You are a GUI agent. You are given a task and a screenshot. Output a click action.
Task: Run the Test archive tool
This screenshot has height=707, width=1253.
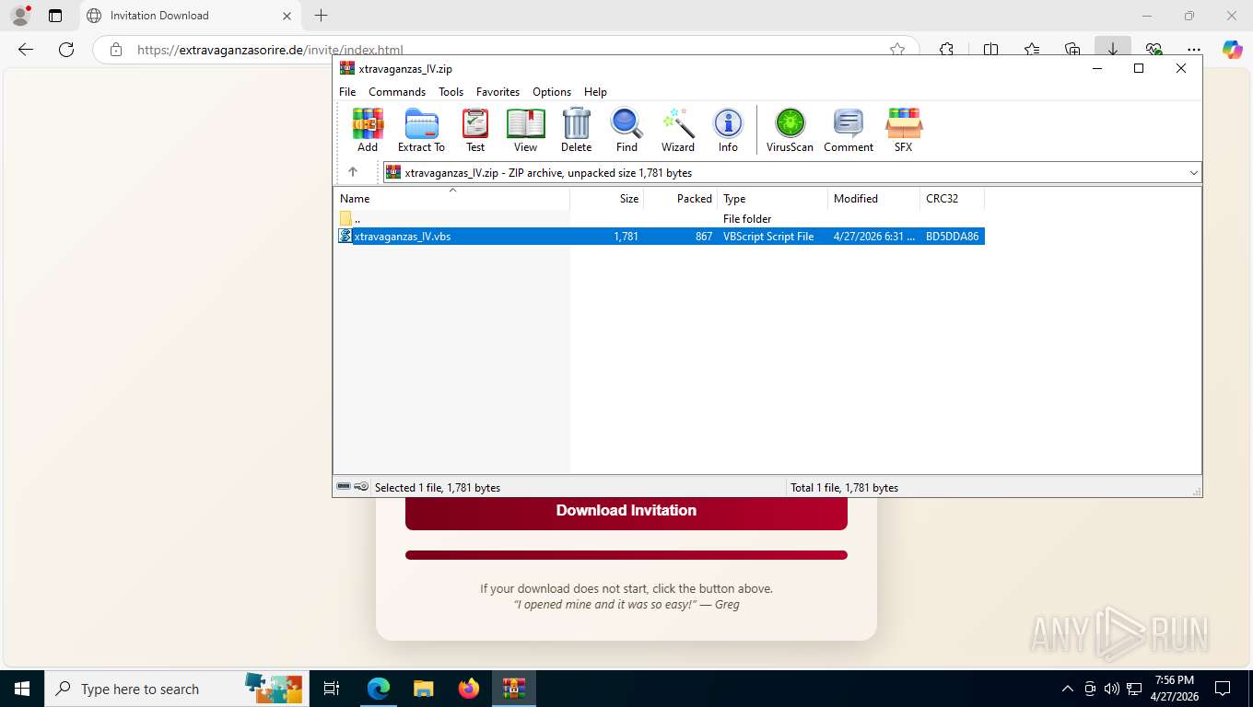click(x=475, y=130)
